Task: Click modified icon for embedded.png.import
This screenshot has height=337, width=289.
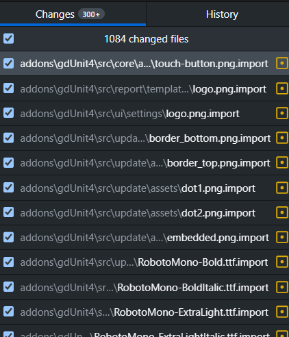Action: click(282, 237)
